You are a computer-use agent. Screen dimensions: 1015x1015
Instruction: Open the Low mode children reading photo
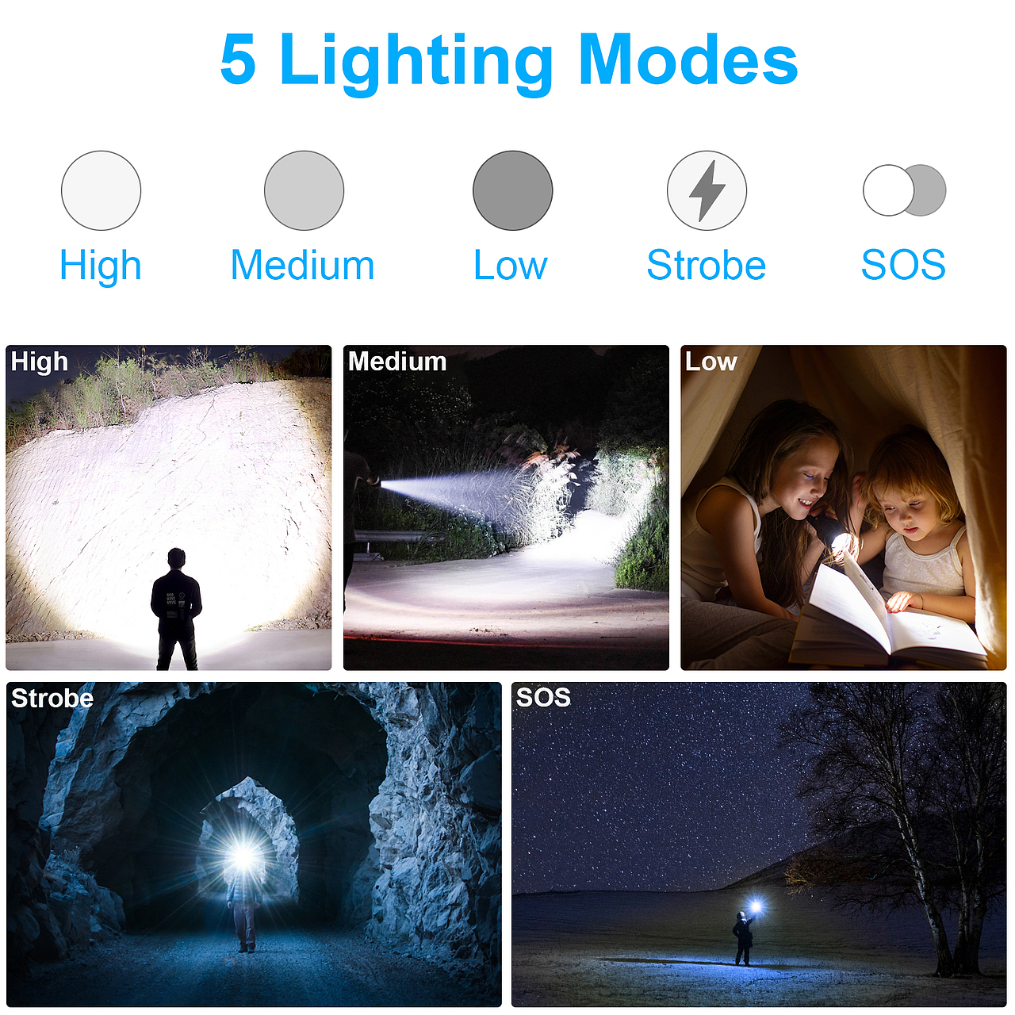point(844,507)
